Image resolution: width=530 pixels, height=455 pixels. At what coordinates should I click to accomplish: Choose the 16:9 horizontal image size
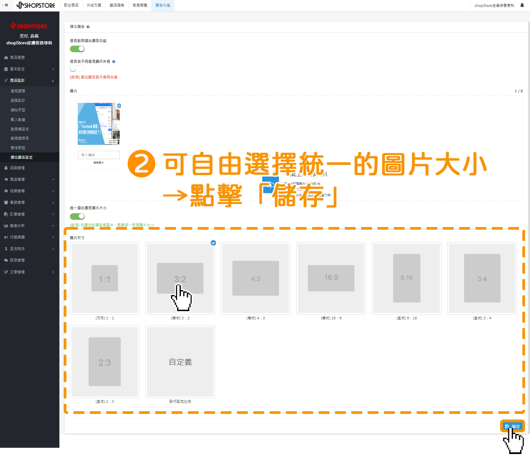[331, 279]
